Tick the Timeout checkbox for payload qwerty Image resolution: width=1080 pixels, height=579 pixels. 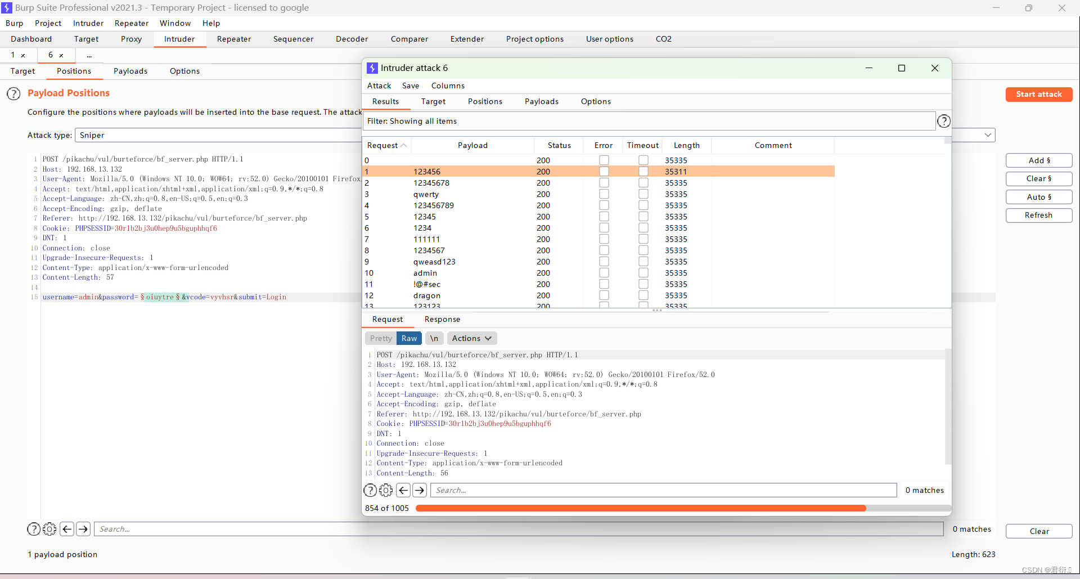point(643,194)
